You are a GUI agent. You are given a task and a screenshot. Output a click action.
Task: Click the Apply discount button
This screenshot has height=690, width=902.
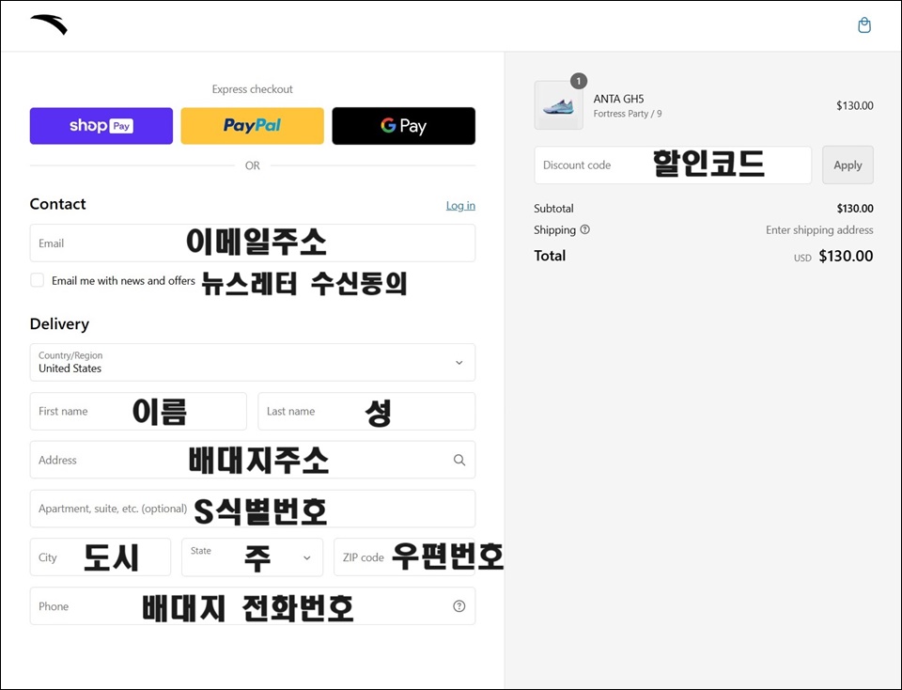[848, 165]
